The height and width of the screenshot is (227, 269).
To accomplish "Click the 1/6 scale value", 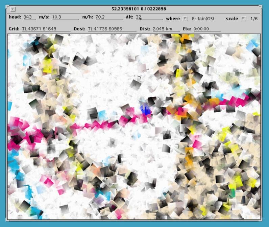I will 254,19.
